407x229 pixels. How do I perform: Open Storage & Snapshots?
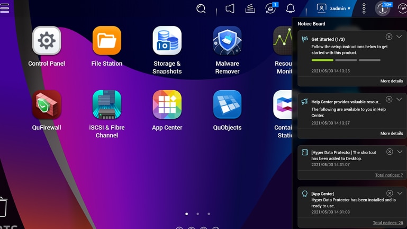tap(167, 41)
